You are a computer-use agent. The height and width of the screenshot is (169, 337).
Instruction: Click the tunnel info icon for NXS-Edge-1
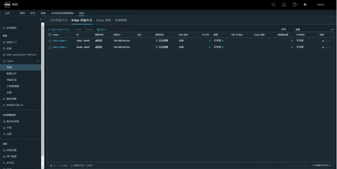(x=222, y=41)
